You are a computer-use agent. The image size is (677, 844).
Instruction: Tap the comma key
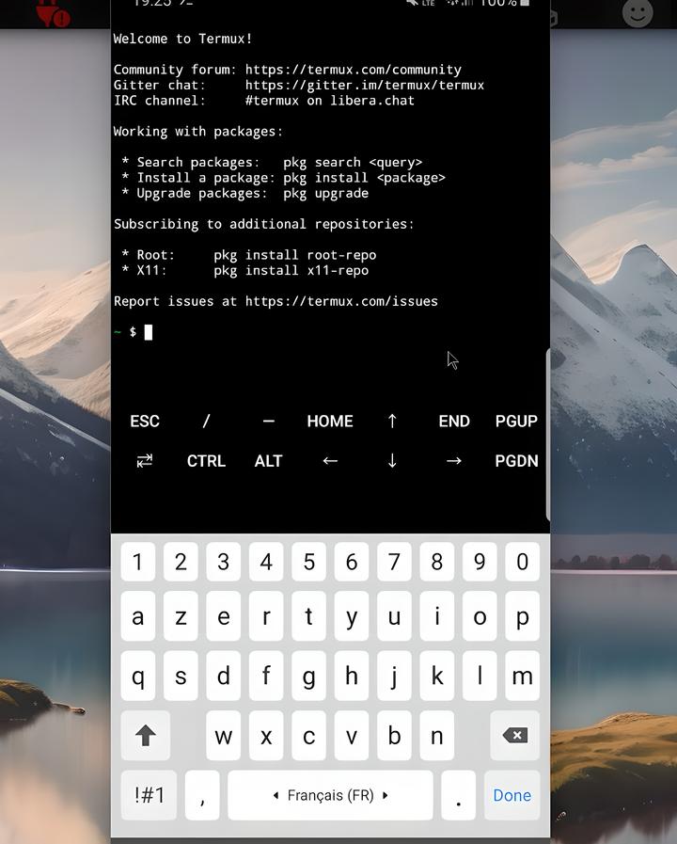(202, 795)
